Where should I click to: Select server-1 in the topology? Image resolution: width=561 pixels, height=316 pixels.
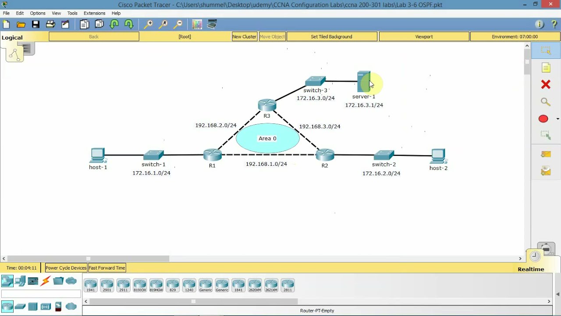[x=364, y=82]
